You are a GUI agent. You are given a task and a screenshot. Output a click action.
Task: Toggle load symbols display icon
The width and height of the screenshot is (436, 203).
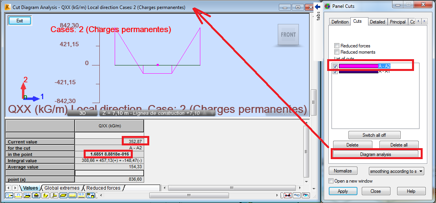pos(90,195)
